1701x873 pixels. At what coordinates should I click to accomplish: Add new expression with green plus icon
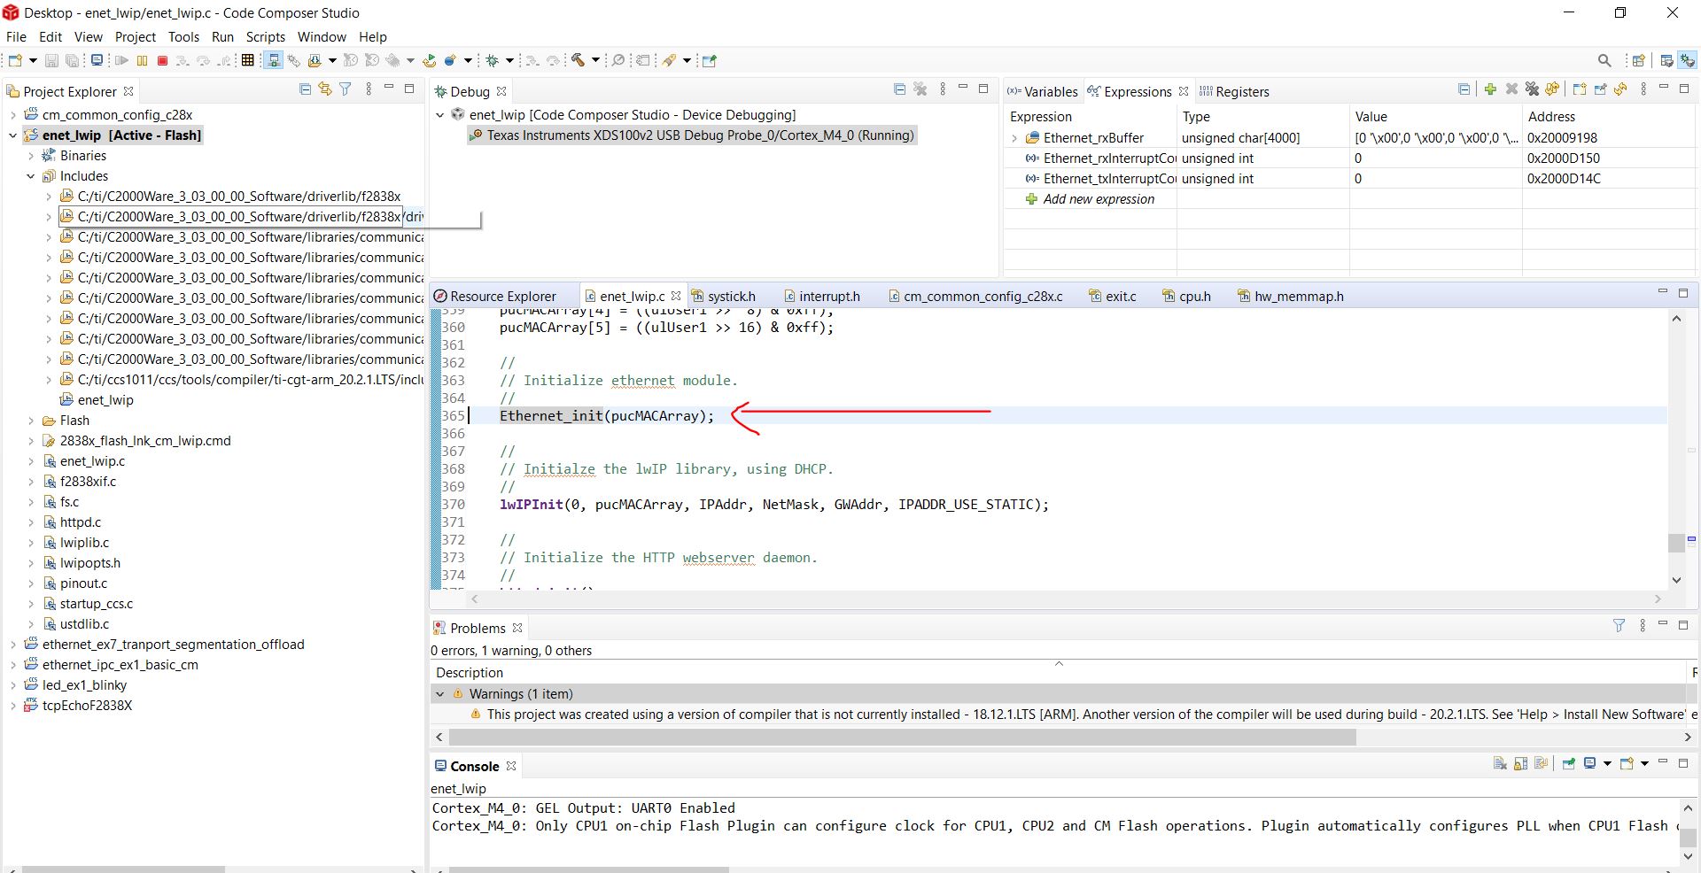tap(1490, 89)
